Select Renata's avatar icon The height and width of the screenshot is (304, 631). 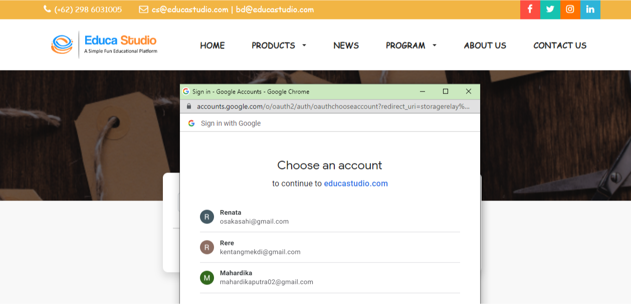tap(207, 217)
